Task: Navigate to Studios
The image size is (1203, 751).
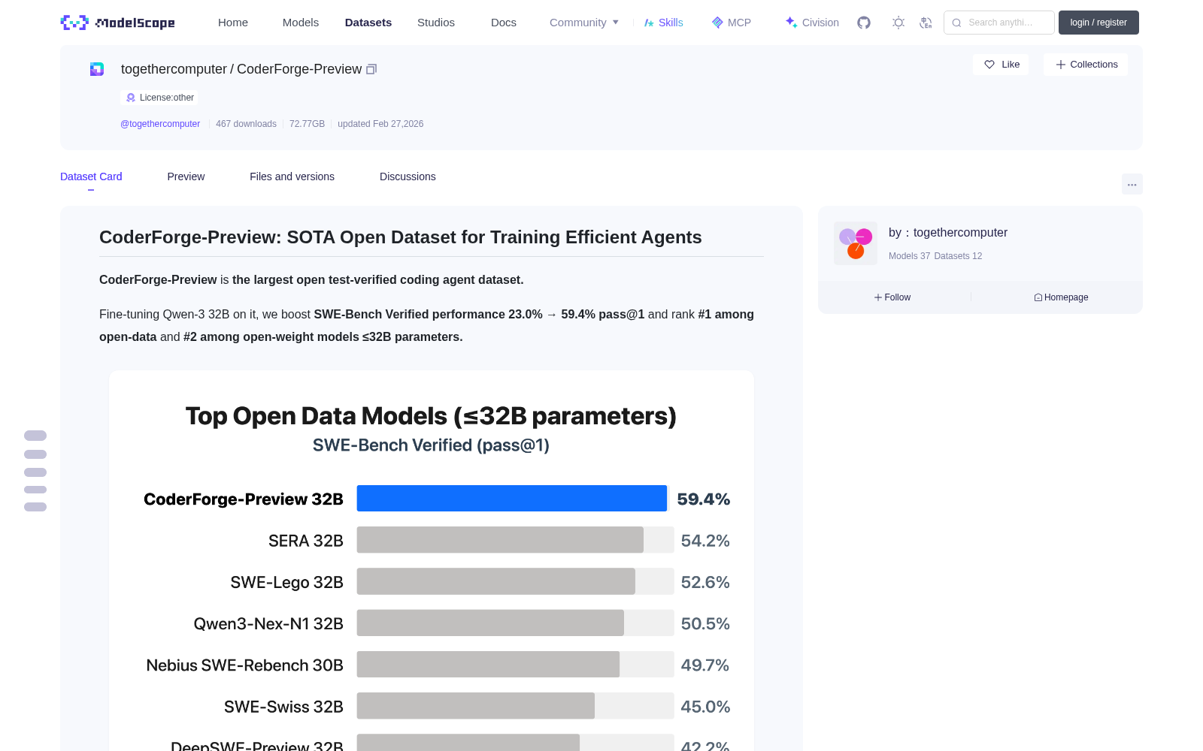Action: [x=436, y=23]
